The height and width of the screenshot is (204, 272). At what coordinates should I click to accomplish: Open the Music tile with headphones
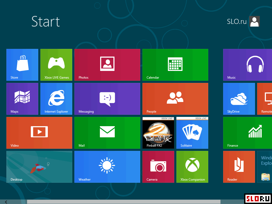[x=248, y=65]
